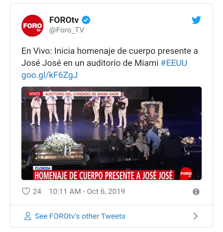Open the Twitter bird logo
Image resolution: width=223 pixels, height=232 pixels.
196,20
